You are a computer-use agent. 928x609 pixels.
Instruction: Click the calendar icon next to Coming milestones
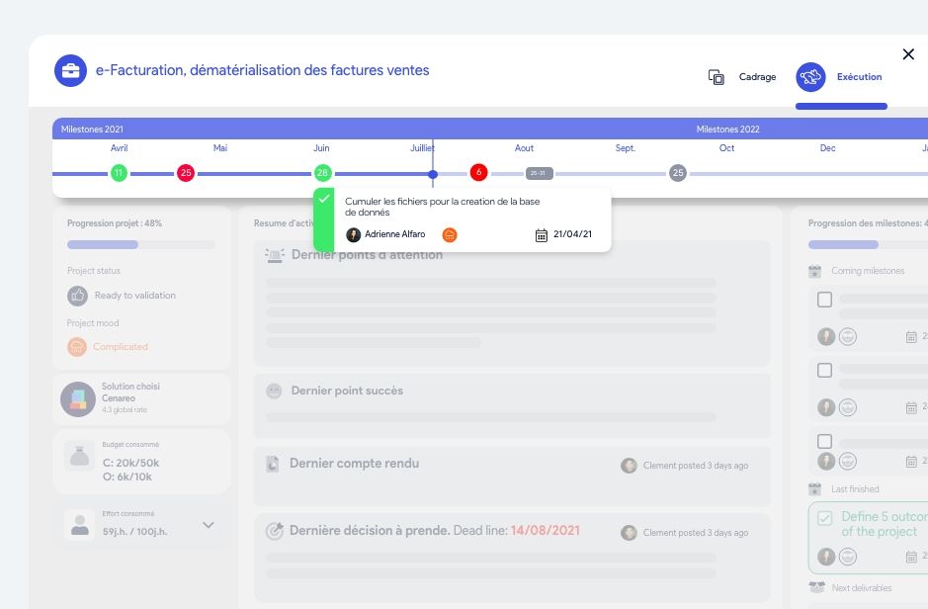click(813, 271)
